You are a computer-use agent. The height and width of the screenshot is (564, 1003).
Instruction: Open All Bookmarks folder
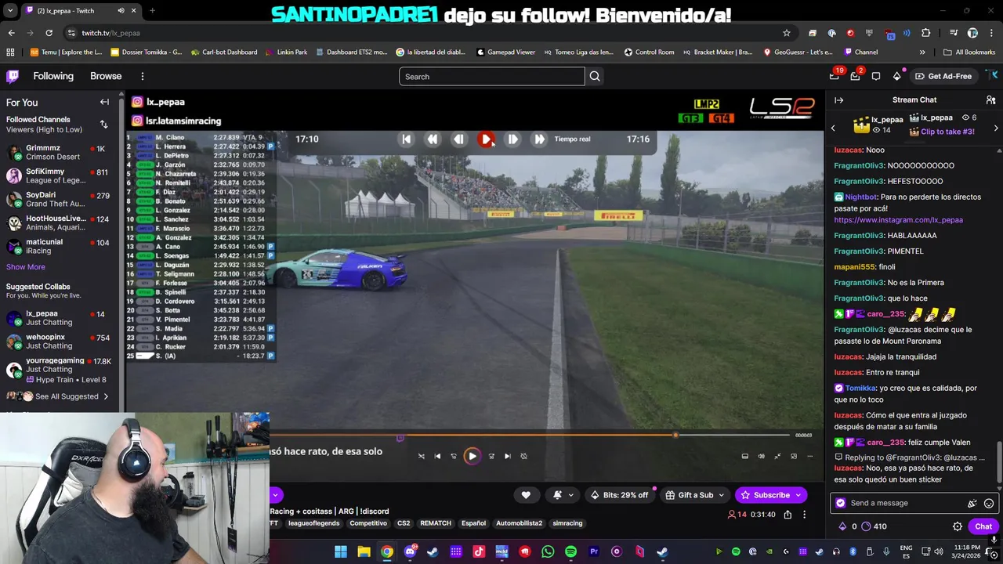click(969, 52)
